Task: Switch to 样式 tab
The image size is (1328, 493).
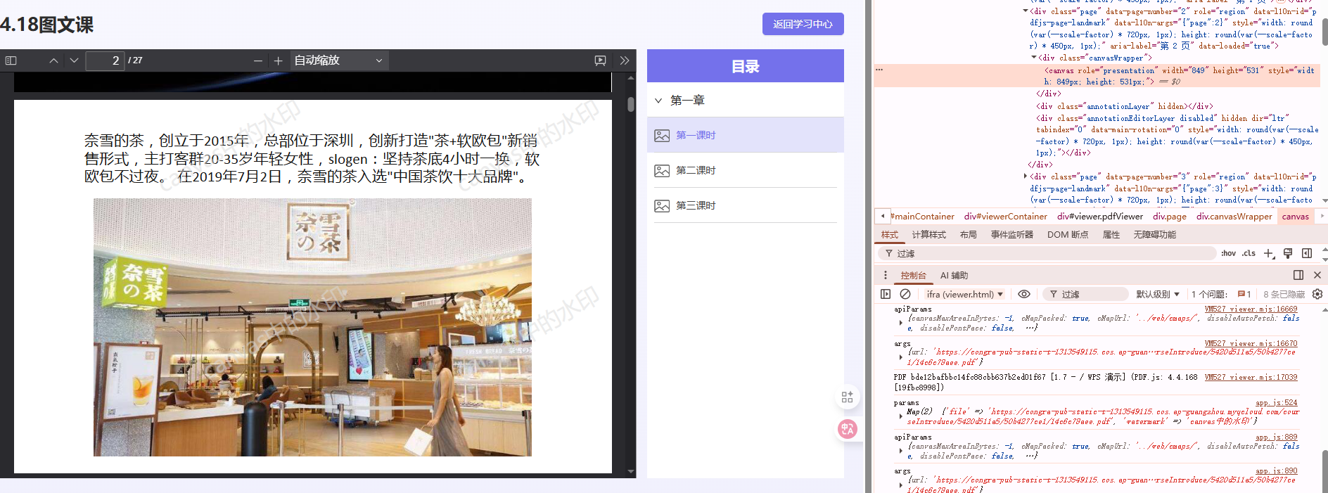Action: click(x=890, y=235)
